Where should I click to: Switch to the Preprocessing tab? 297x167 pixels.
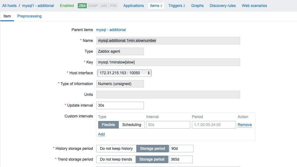(x=29, y=16)
